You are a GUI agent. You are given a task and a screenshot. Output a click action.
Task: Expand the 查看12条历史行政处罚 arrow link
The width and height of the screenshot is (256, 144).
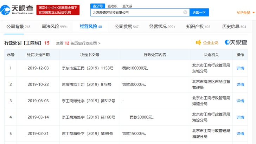pos(78,43)
